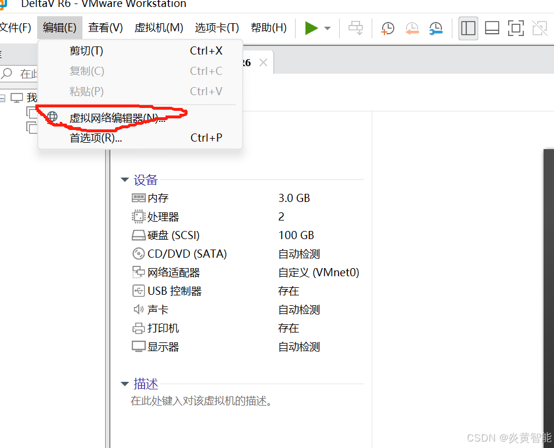Close the 编辑(E) menu
This screenshot has height=448, width=554.
60,27
